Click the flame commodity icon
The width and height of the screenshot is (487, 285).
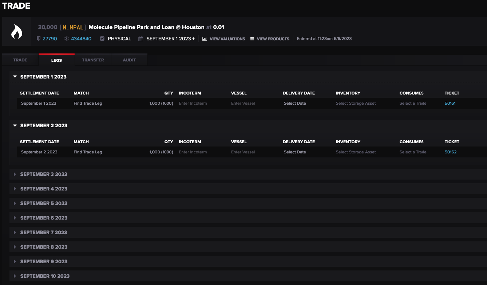pyautogui.click(x=17, y=32)
